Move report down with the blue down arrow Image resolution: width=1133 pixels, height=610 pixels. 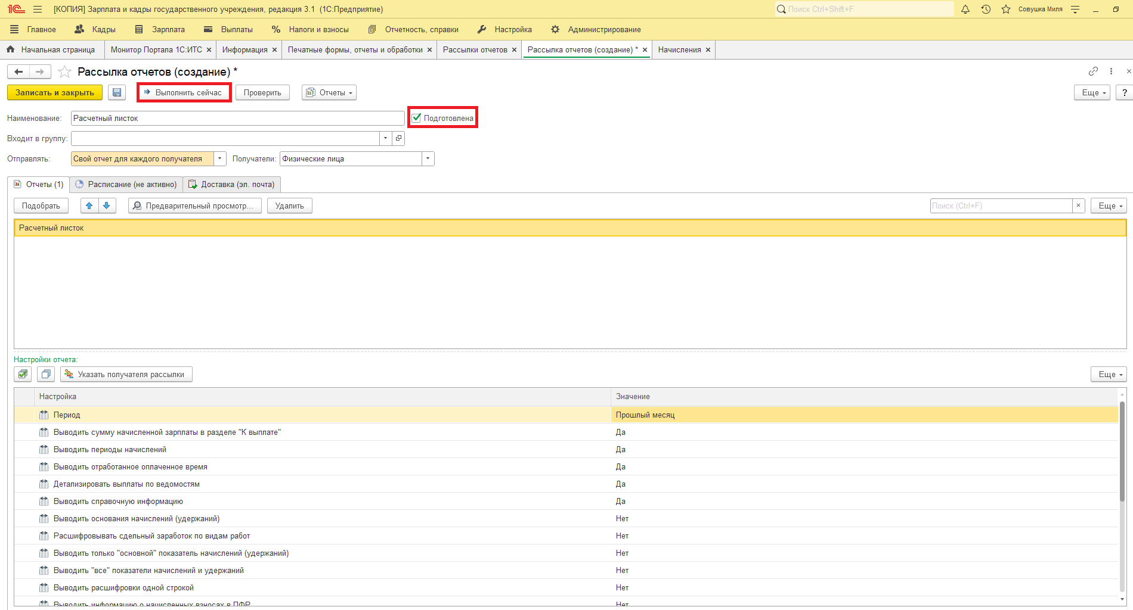coord(107,206)
